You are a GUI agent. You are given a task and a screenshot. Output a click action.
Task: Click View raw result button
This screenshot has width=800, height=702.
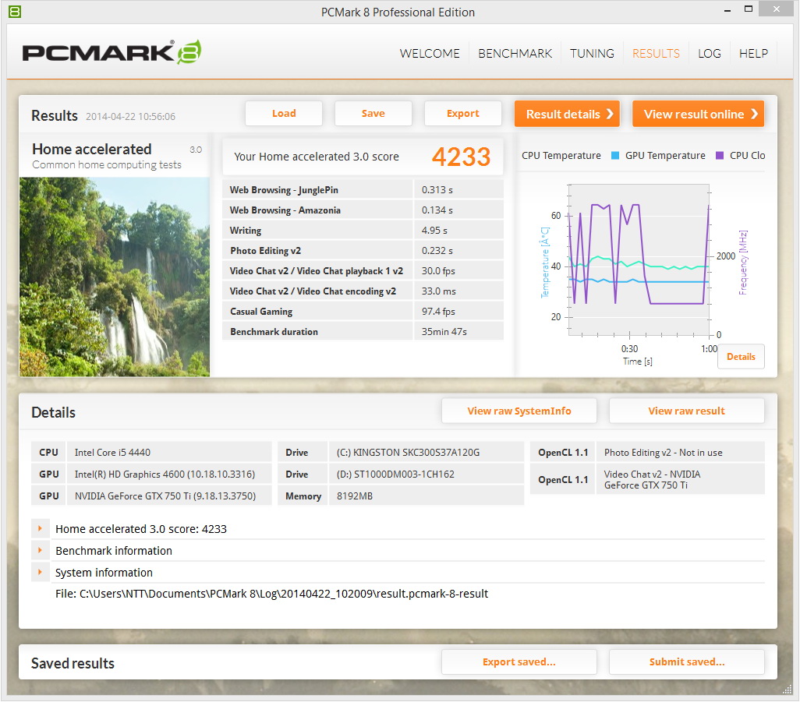[686, 411]
